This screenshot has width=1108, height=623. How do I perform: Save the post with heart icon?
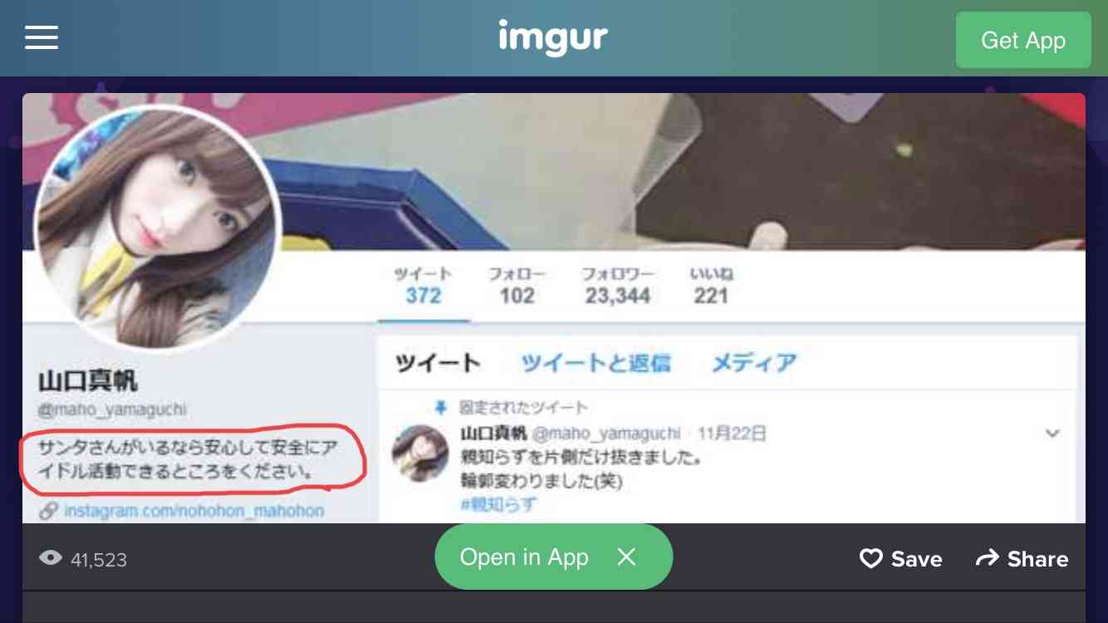click(900, 559)
